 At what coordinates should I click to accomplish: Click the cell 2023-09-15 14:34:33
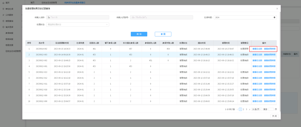[x=62, y=49]
